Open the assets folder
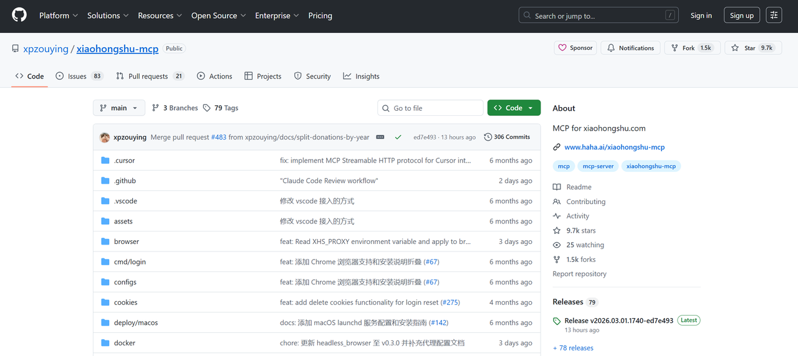This screenshot has width=798, height=356. click(x=123, y=221)
